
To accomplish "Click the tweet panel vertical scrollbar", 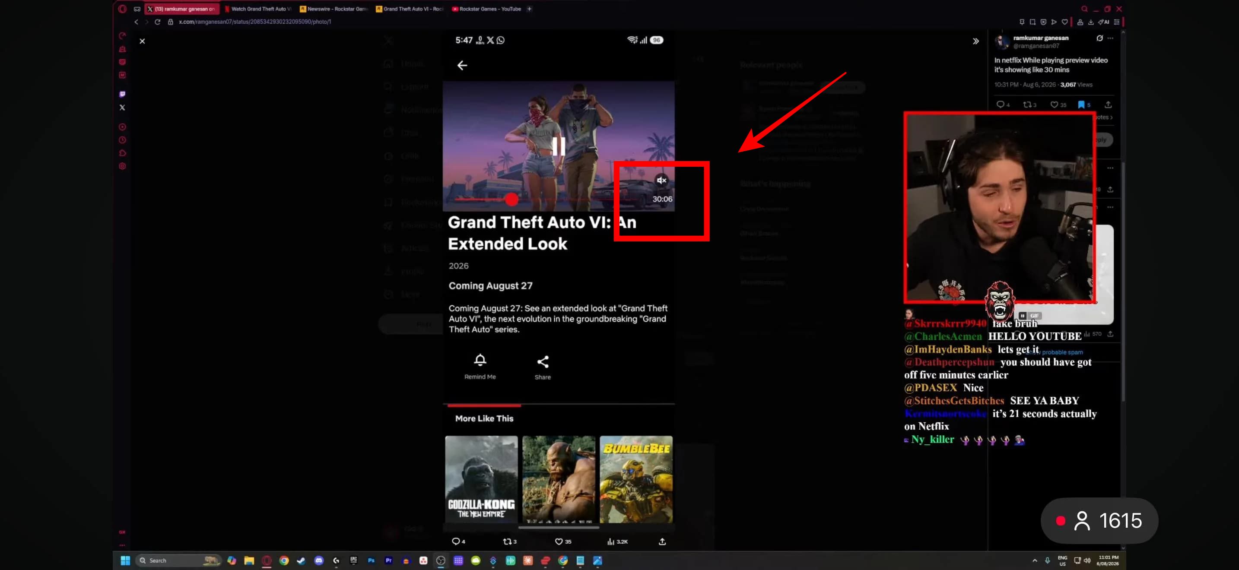I will [1123, 281].
